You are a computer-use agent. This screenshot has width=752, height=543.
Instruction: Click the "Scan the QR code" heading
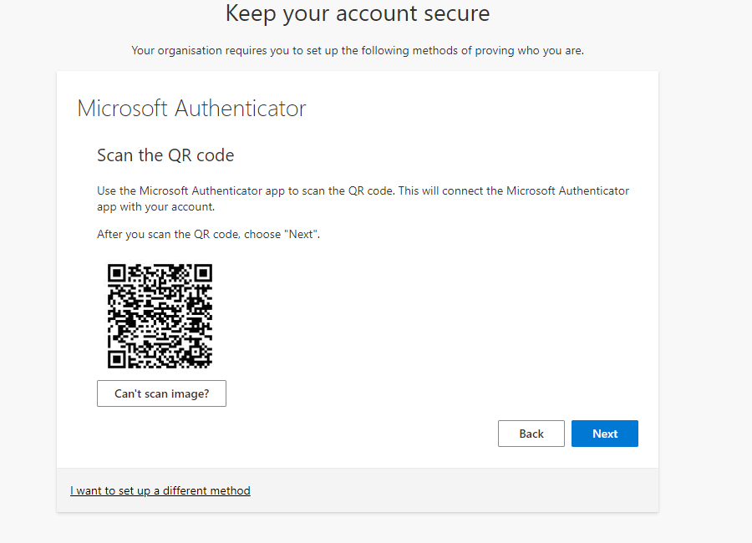pyautogui.click(x=165, y=155)
